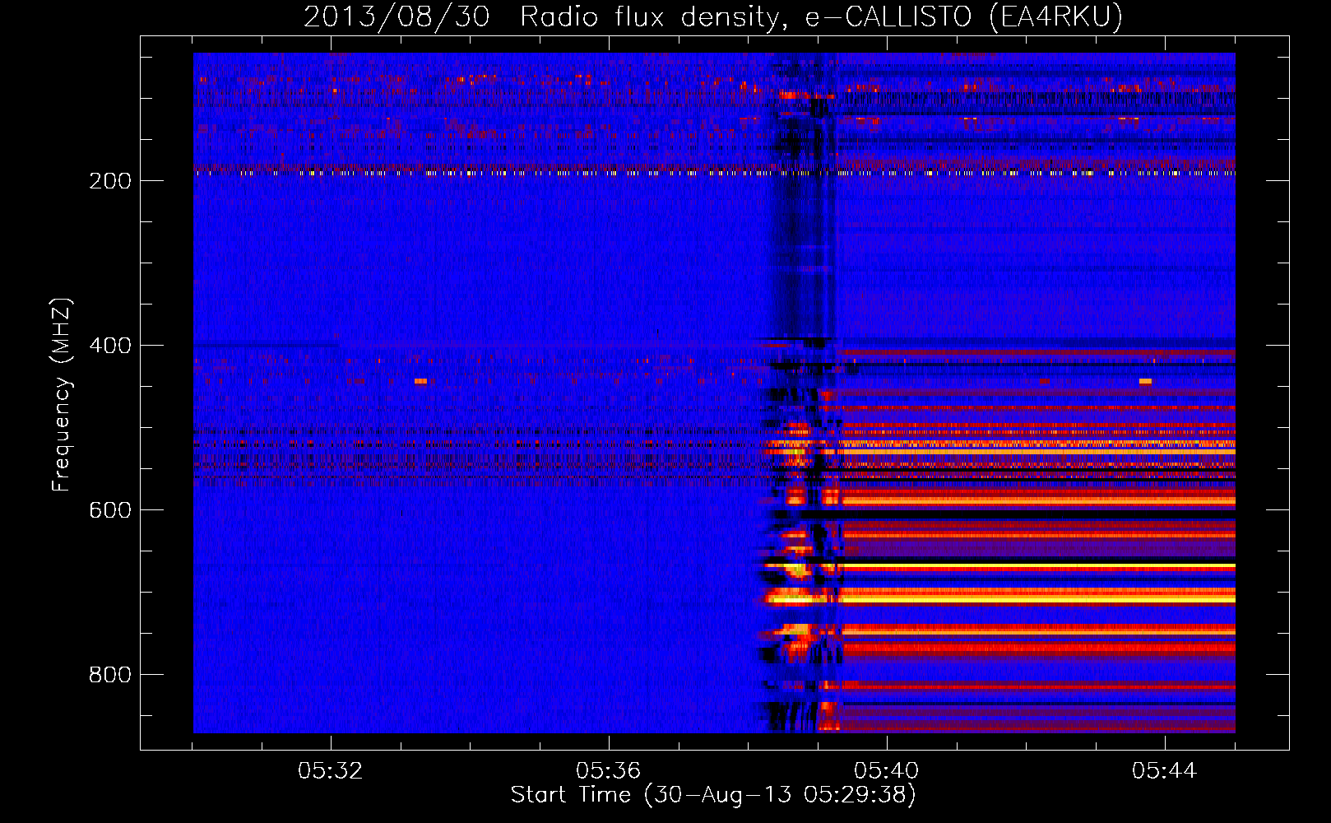
Task: Click the 400 frequency axis label
Action: coord(110,346)
